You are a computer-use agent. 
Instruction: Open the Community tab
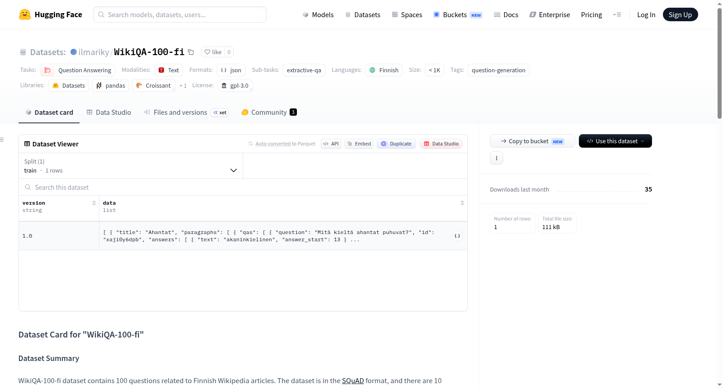(269, 112)
